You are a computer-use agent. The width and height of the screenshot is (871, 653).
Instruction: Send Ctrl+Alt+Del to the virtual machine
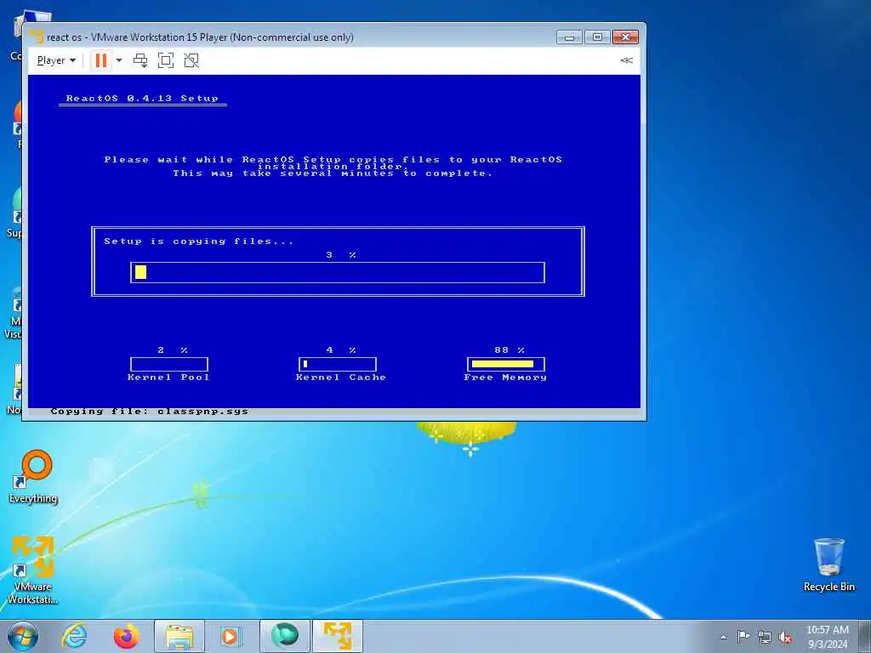coord(140,60)
